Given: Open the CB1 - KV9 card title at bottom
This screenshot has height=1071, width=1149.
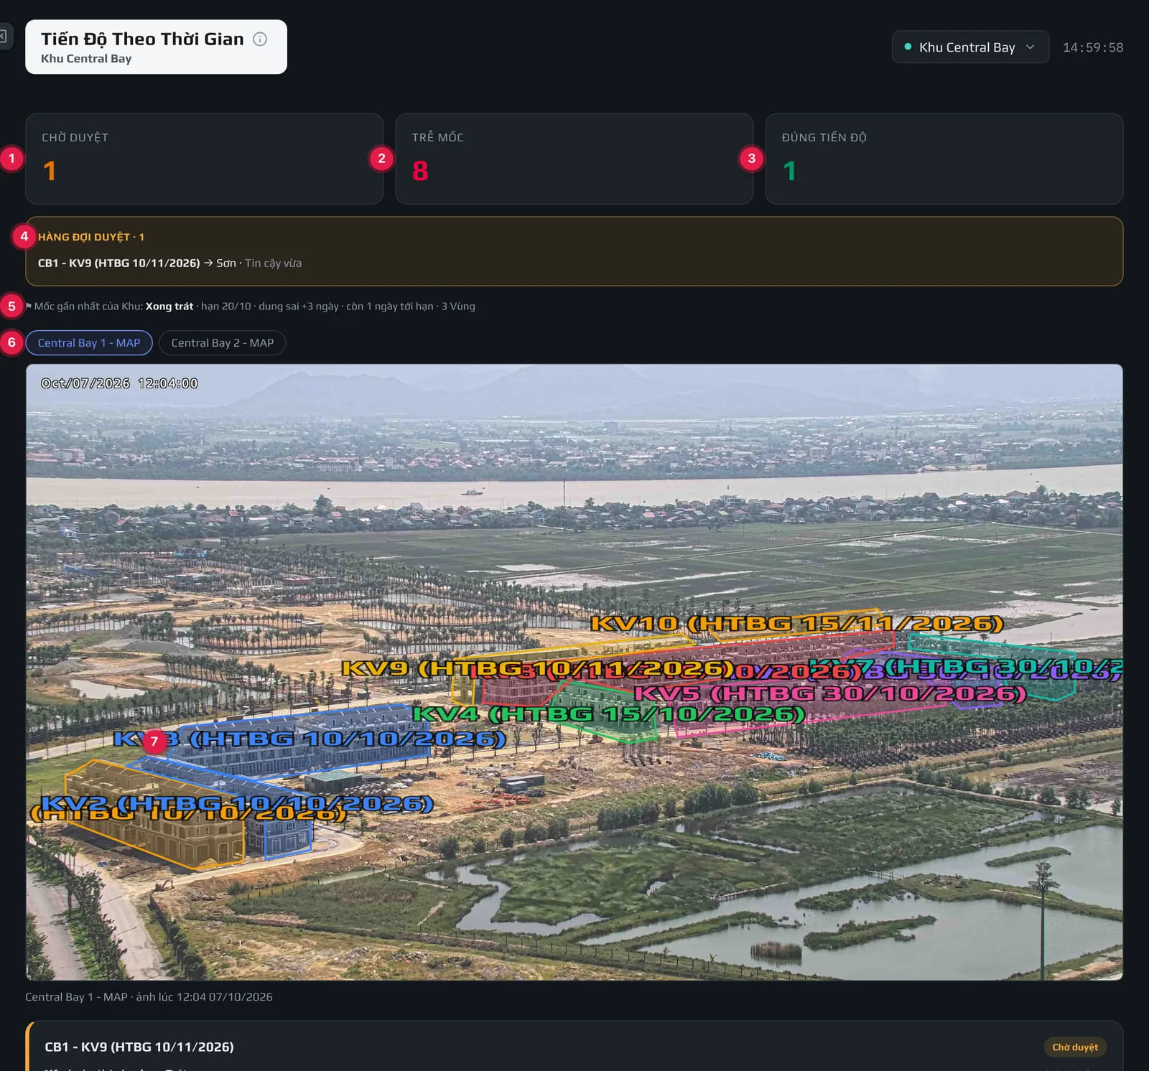Looking at the screenshot, I should [139, 1047].
